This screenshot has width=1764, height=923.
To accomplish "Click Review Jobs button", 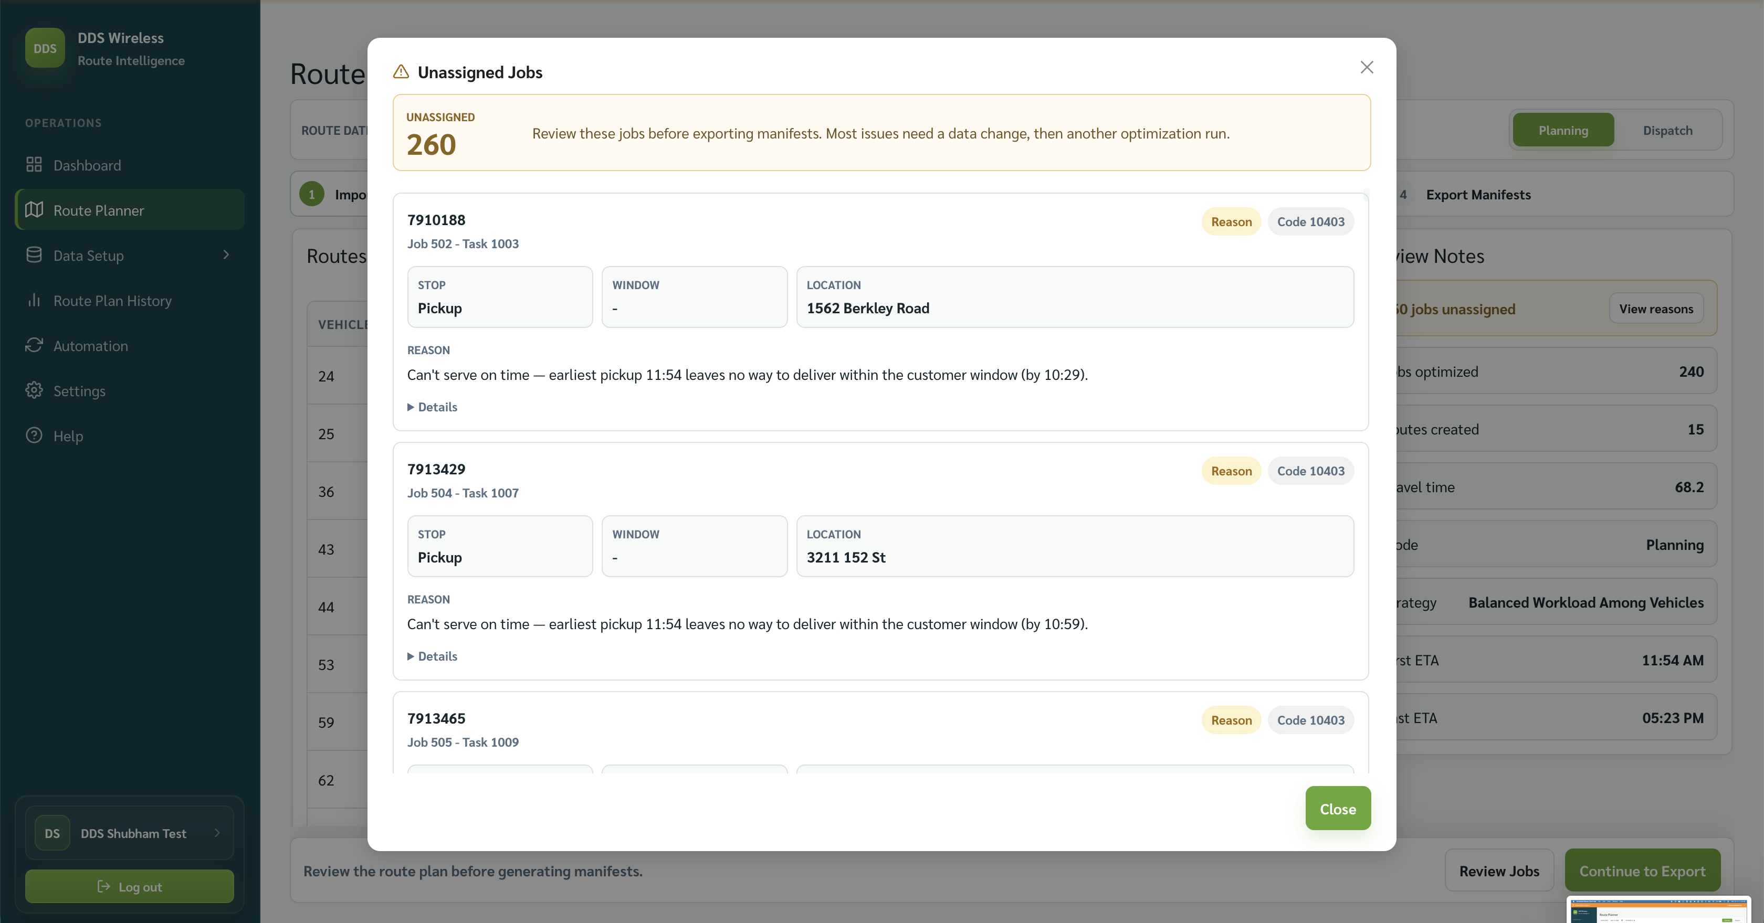I will 1499,871.
